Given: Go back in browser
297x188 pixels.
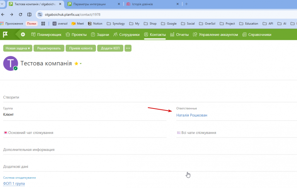Looking at the screenshot, I should coord(3,15).
